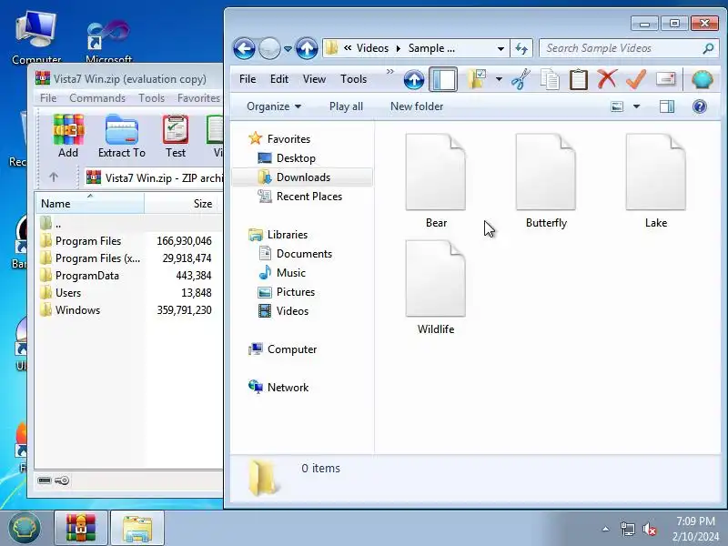Click the Explorer Forward arrow button

click(269, 48)
